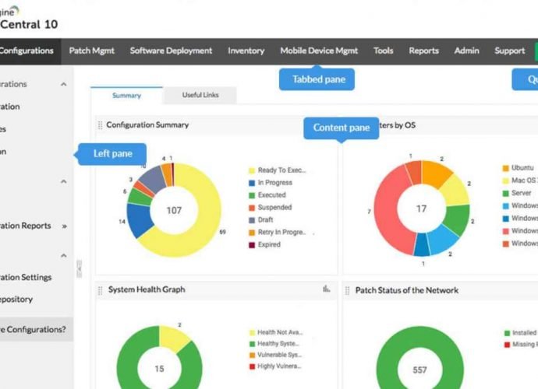Click the Patch Status of the Network heading
Image resolution: width=538 pixels, height=389 pixels.
click(406, 290)
